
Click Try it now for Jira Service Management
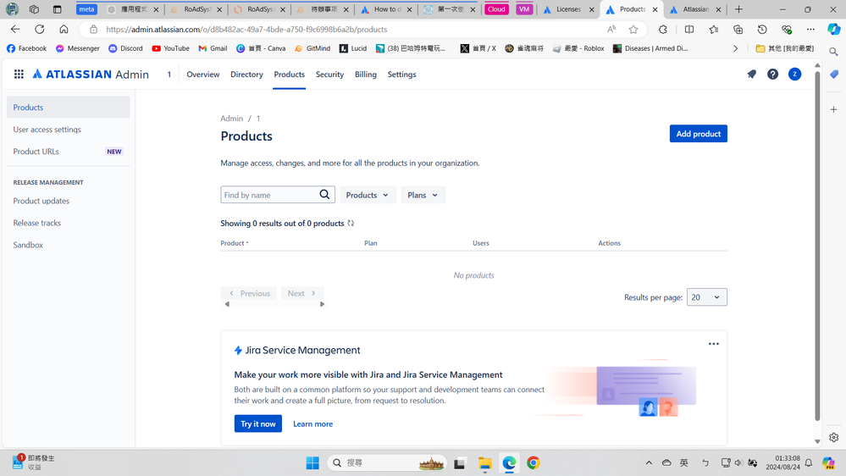point(258,423)
